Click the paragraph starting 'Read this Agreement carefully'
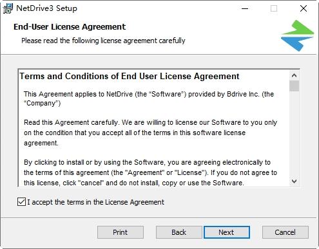Screen dimensions: 319x249 (x=150, y=133)
